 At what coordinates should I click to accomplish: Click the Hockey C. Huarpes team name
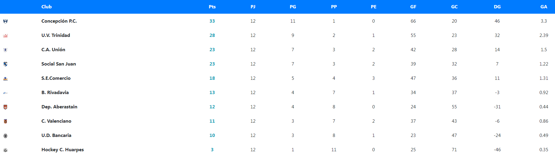pos(62,150)
